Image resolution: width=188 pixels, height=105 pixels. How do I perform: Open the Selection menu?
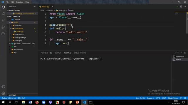pyautogui.click(x=20, y=2)
